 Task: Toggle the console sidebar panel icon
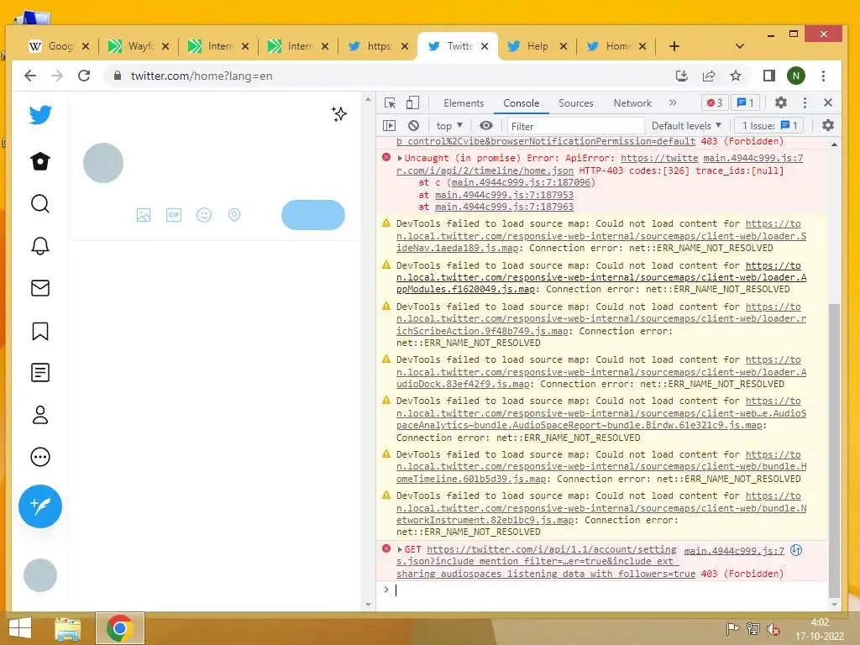tap(389, 126)
